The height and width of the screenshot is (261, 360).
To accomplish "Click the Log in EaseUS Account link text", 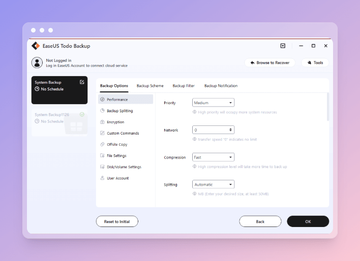I will pos(86,66).
